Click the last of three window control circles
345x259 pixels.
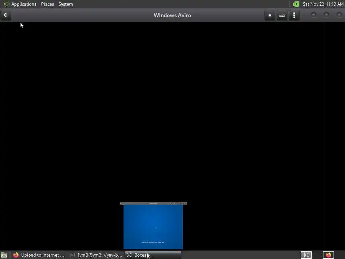(339, 15)
